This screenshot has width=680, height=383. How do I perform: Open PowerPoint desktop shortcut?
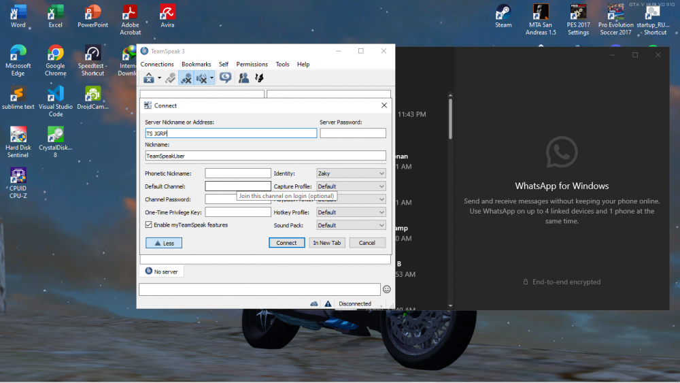tap(92, 16)
